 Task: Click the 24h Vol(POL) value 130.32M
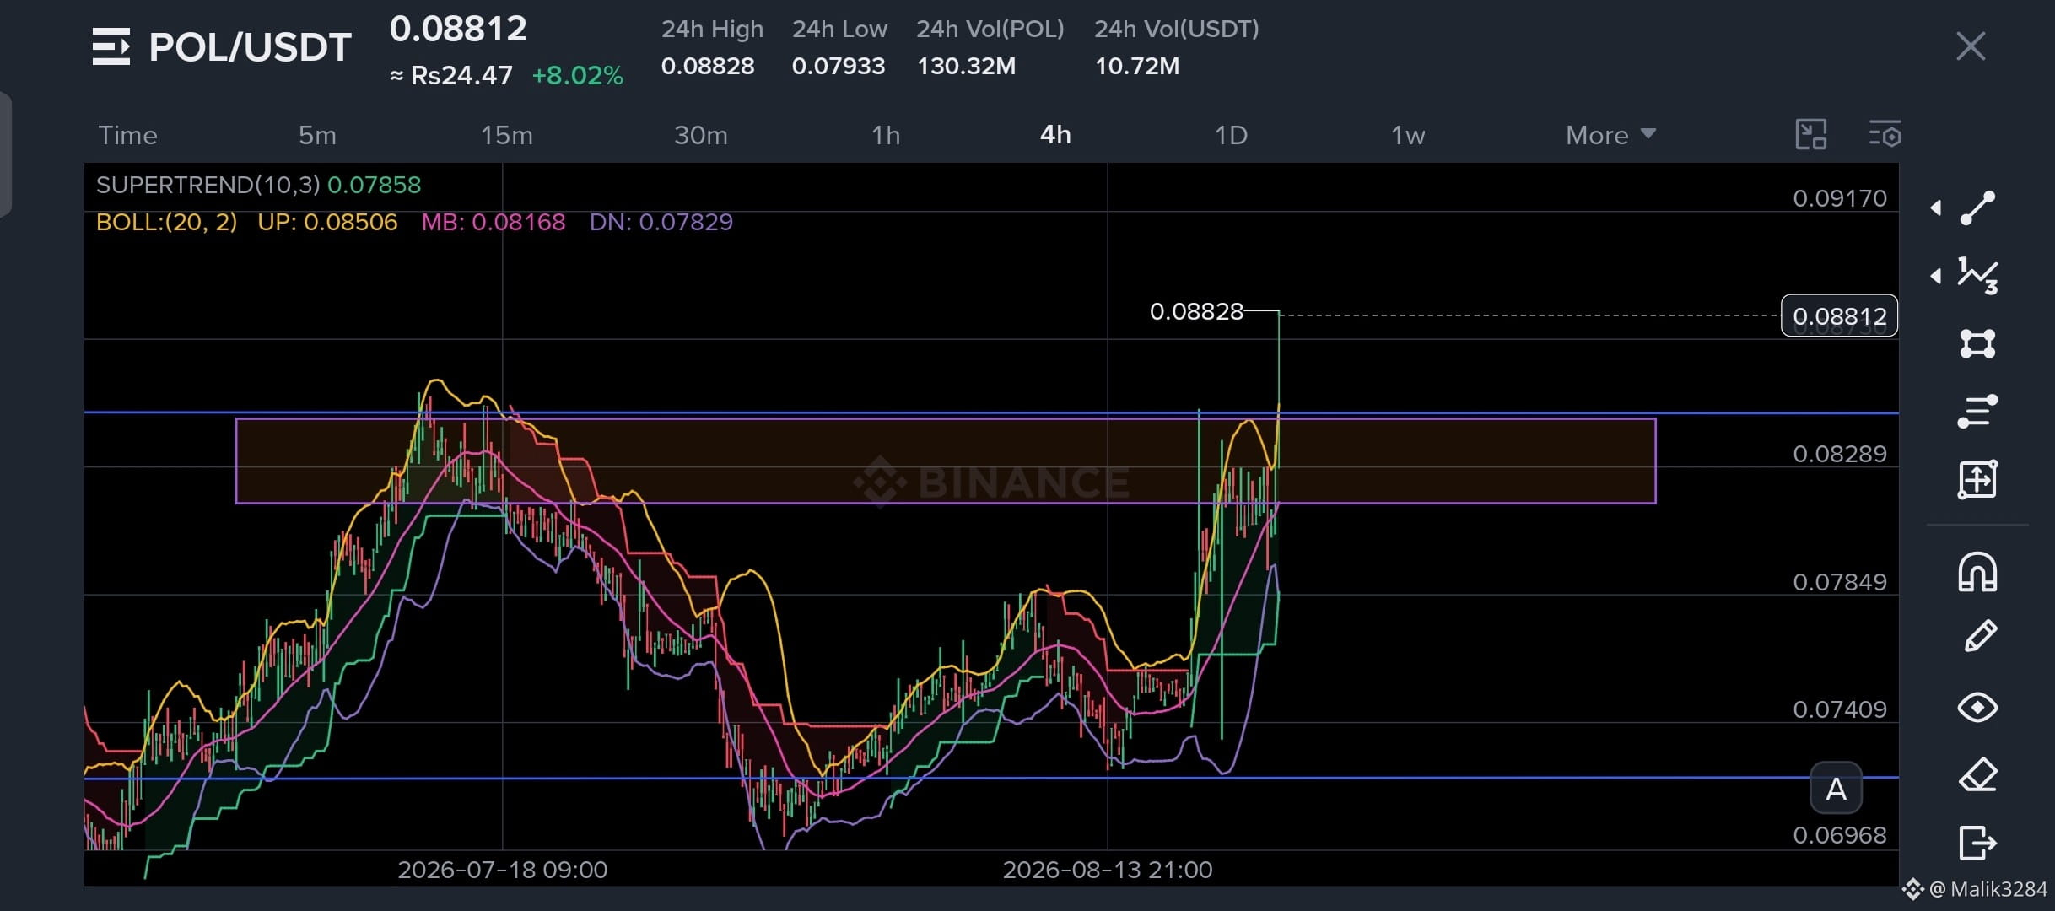(967, 66)
